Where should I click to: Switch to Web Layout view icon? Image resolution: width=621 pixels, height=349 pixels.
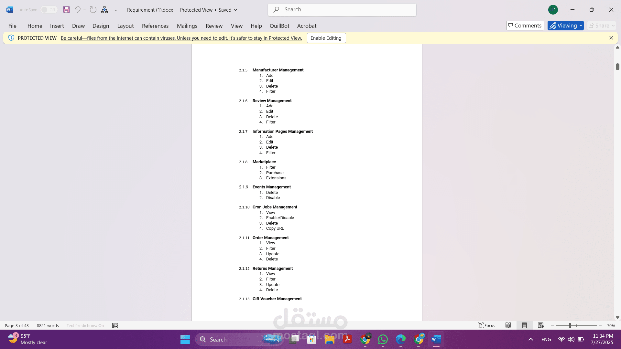click(540, 325)
